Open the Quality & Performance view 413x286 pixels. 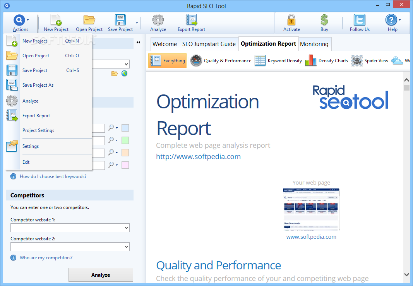[221, 61]
